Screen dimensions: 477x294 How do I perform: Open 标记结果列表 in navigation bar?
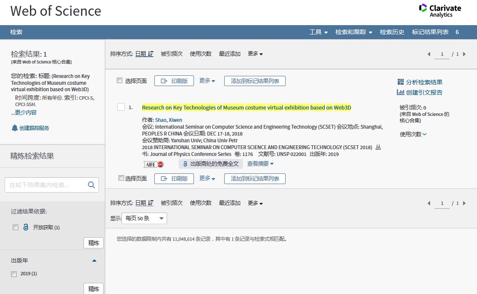(x=430, y=32)
